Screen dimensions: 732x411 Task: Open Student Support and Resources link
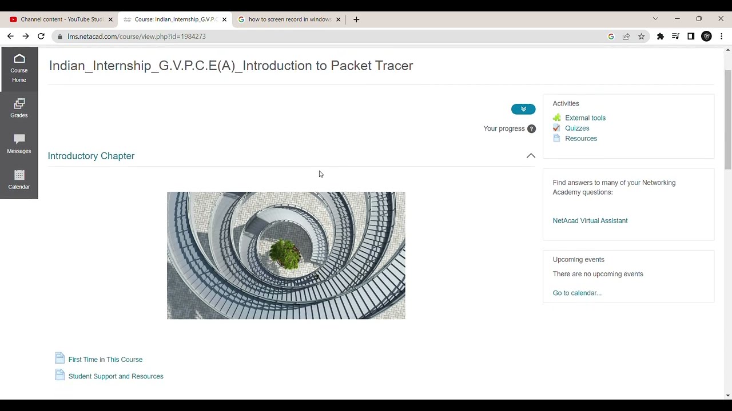pos(116,376)
